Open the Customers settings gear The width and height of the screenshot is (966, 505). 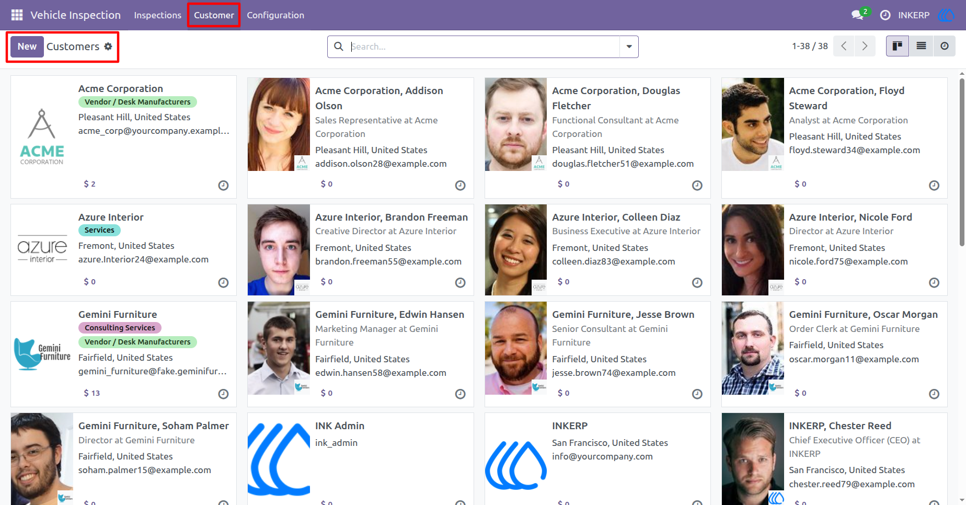point(108,46)
